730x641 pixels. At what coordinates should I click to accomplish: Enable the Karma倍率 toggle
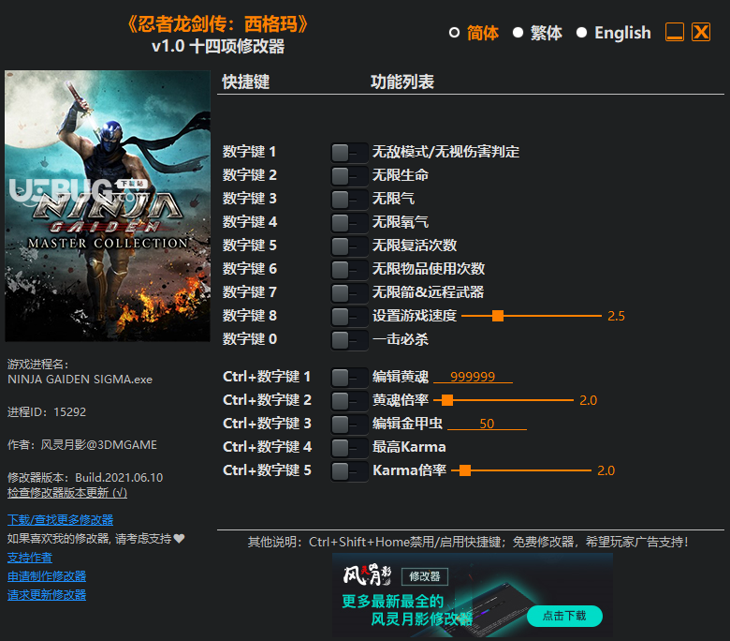click(349, 470)
